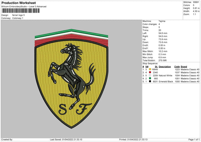Click the Min Stitch value 0.3 mm
This screenshot has width=201, height=142.
click(162, 54)
